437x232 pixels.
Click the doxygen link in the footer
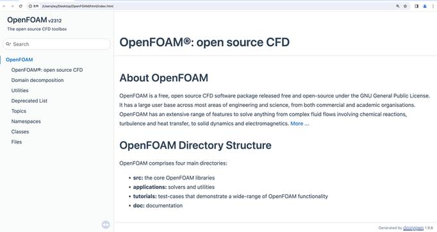click(x=413, y=228)
